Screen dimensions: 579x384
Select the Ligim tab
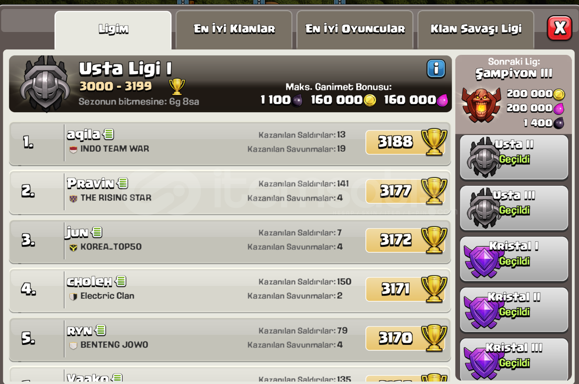point(113,30)
